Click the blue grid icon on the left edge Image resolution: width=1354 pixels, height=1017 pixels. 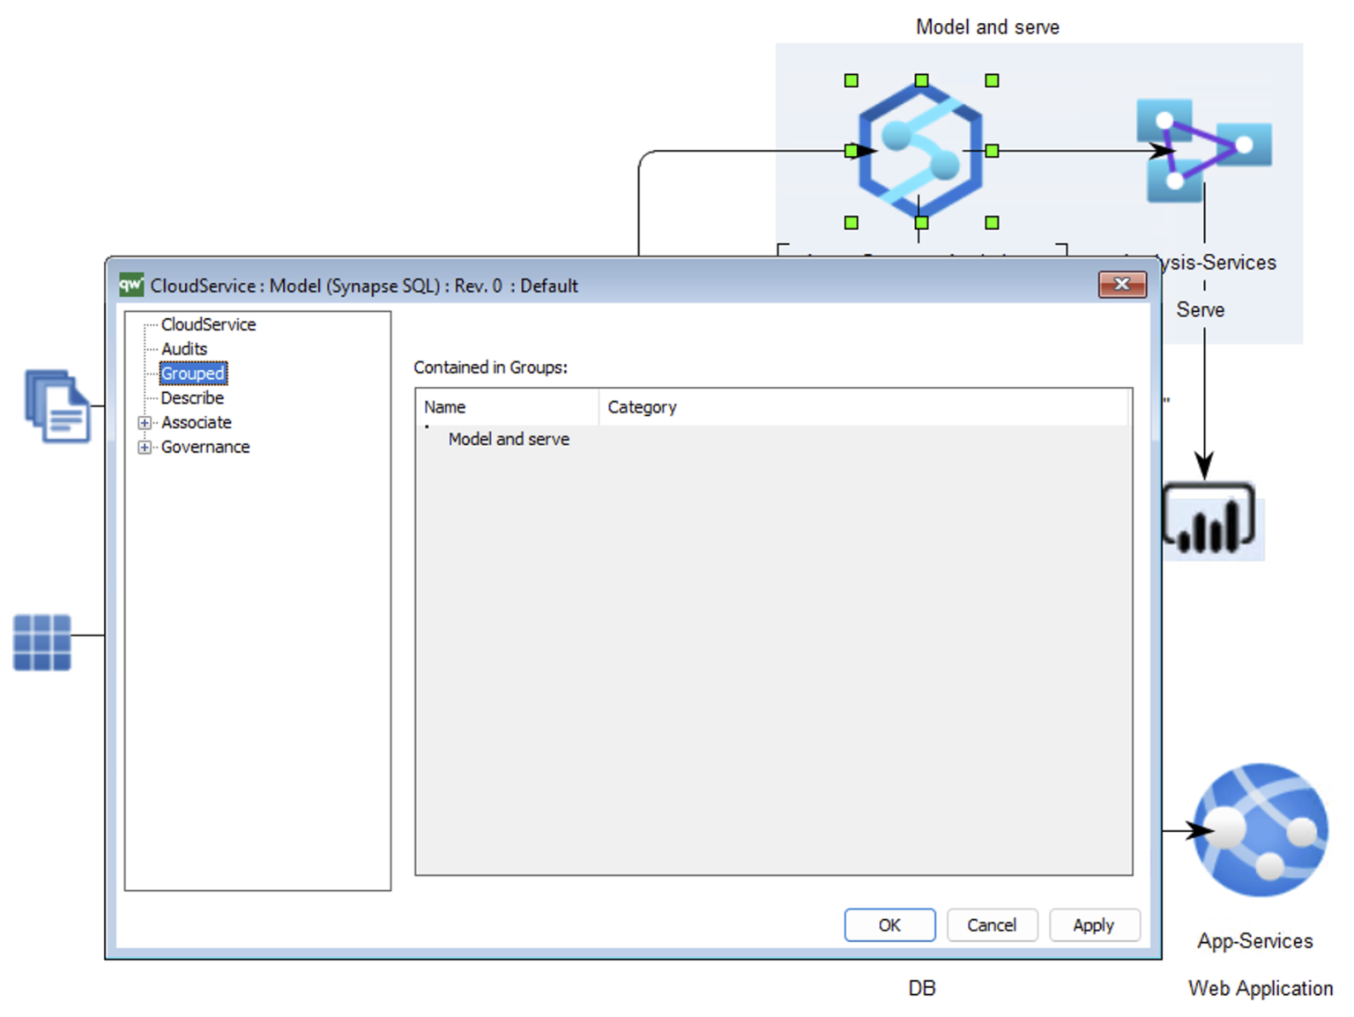(41, 642)
